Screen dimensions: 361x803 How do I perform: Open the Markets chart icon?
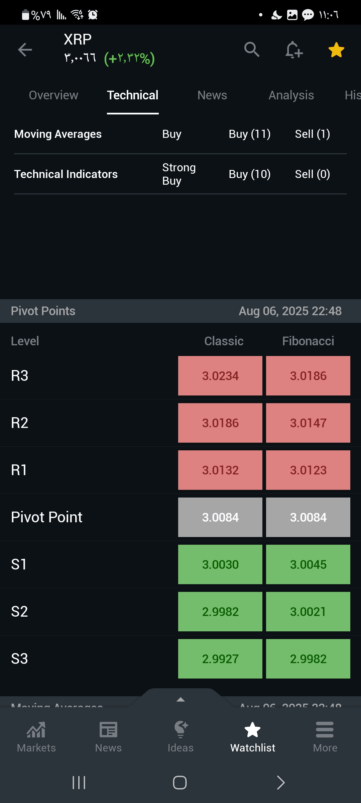(x=36, y=729)
